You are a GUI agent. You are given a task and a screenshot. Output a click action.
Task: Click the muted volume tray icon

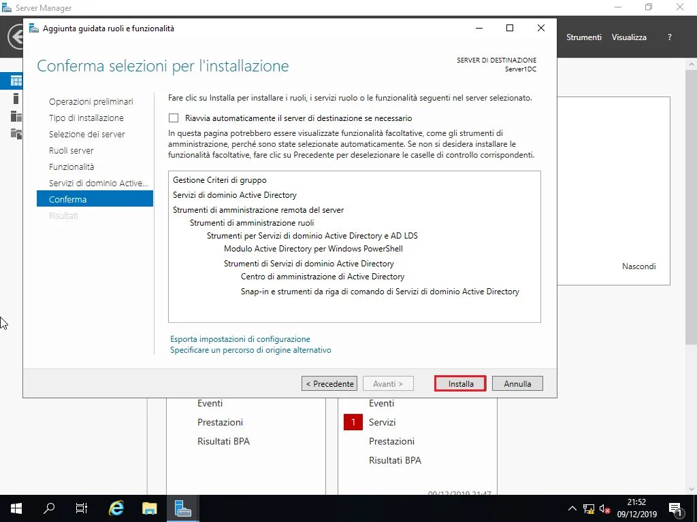(x=604, y=508)
